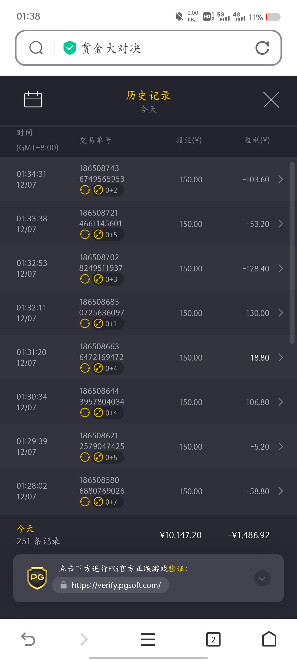Tap the replay icon on 01:34:31 record
Screen dimensions: 297x660
point(85,190)
